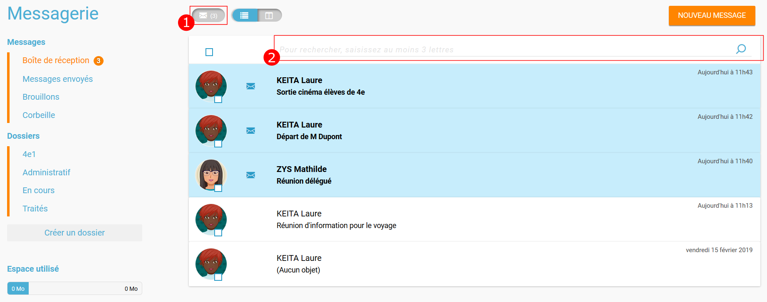Open the Messages envoyés folder

(57, 79)
